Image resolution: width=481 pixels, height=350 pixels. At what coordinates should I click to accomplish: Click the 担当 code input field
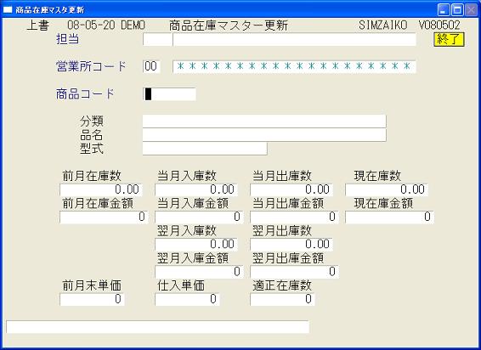157,40
